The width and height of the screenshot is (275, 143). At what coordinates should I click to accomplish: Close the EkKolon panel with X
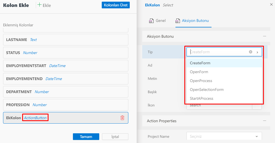[x=271, y=4]
